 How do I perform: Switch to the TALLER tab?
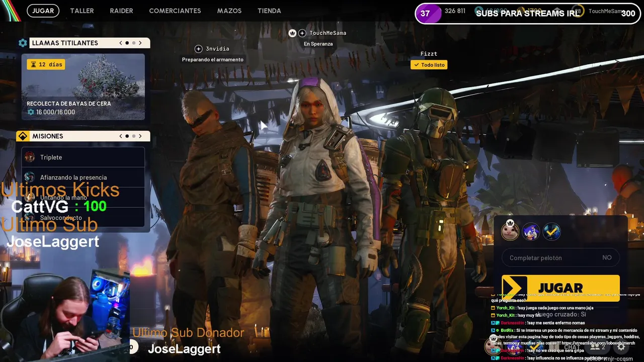click(82, 11)
